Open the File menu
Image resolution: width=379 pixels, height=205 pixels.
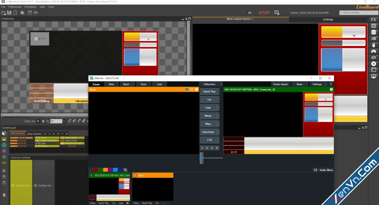click(x=3, y=7)
